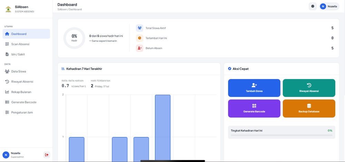
Task: Click the Belum Absen value 5
Action: [x=332, y=48]
